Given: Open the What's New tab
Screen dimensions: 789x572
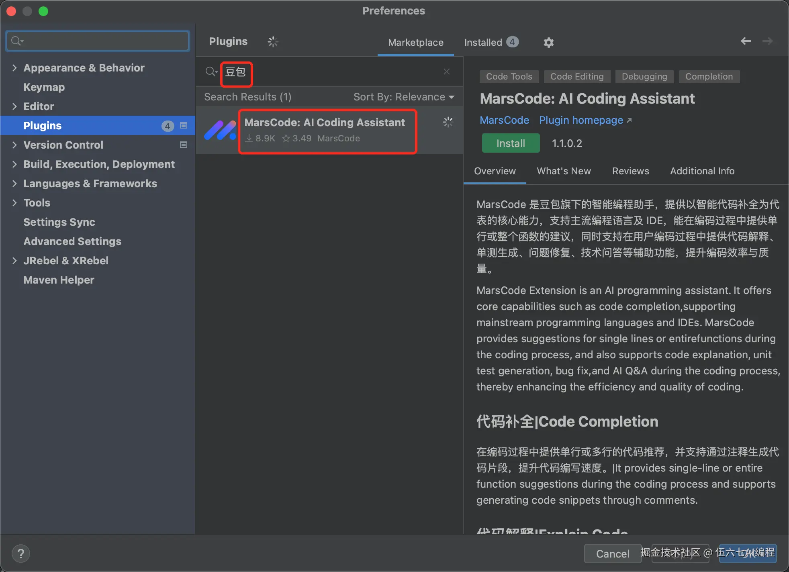Looking at the screenshot, I should (x=564, y=171).
